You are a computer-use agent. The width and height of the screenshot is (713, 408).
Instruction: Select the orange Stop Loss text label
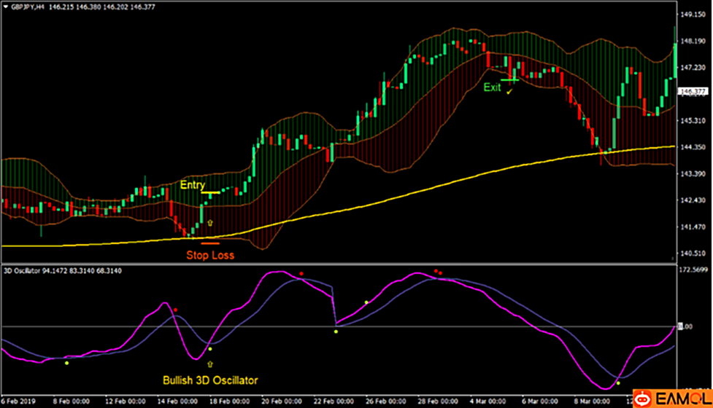pos(210,255)
